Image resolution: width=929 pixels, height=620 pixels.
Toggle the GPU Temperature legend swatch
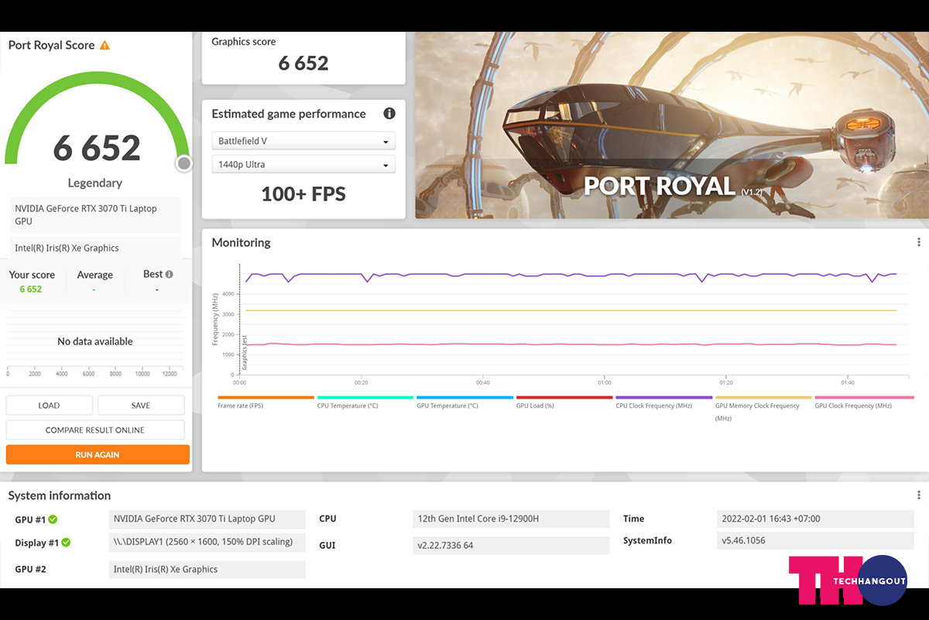click(x=464, y=398)
